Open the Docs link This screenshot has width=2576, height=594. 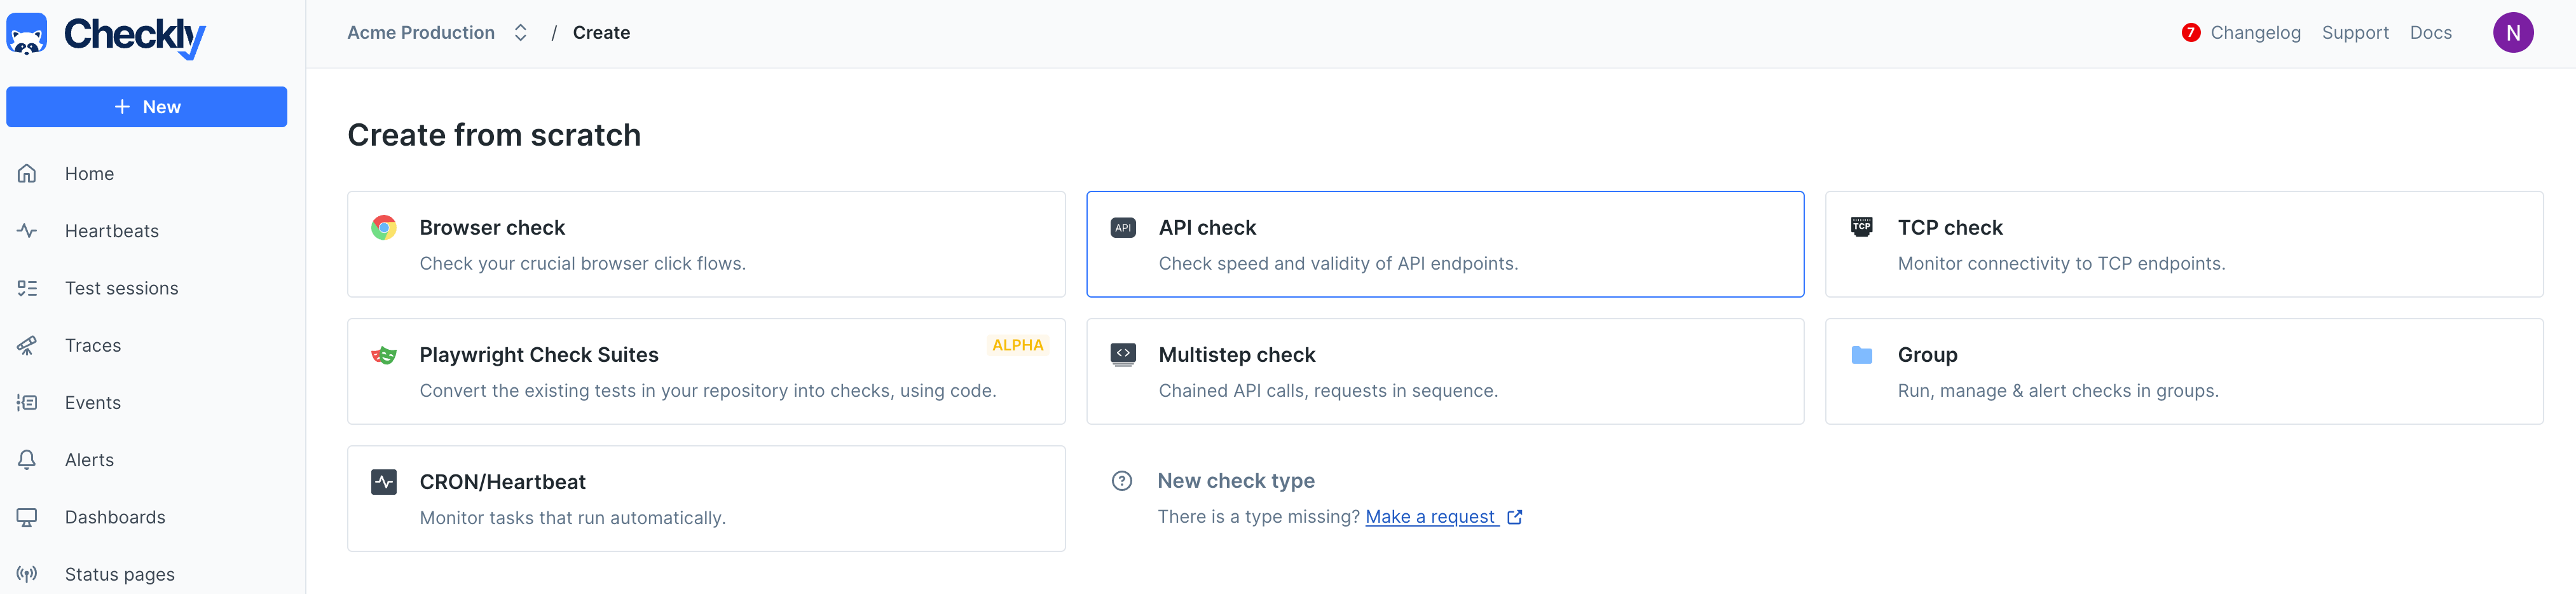(x=2430, y=33)
